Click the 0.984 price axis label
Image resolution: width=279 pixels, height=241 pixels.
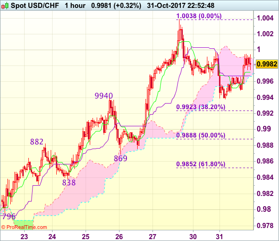[265, 177]
